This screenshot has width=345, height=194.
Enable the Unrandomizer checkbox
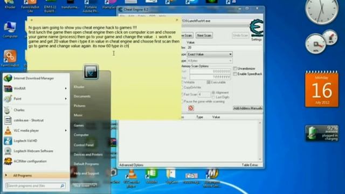pos(235,68)
